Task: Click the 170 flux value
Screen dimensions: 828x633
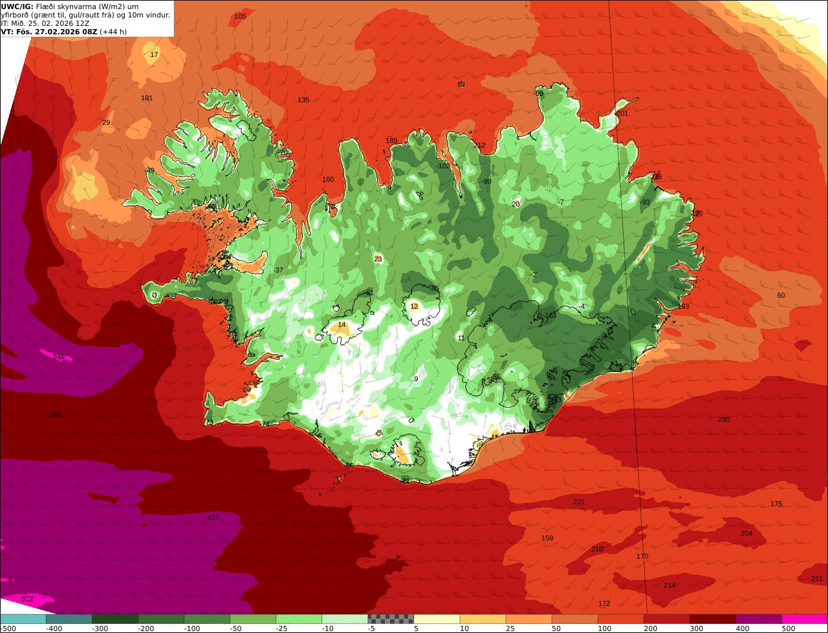Action: pos(642,557)
